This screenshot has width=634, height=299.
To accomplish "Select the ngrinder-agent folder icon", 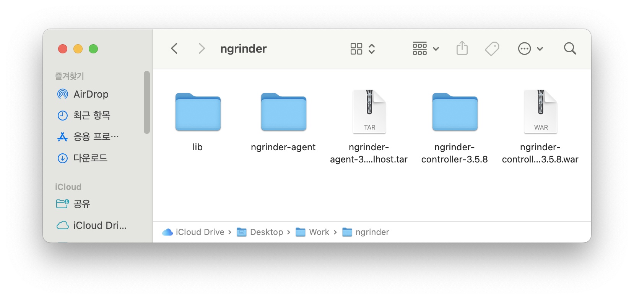I will (x=283, y=112).
